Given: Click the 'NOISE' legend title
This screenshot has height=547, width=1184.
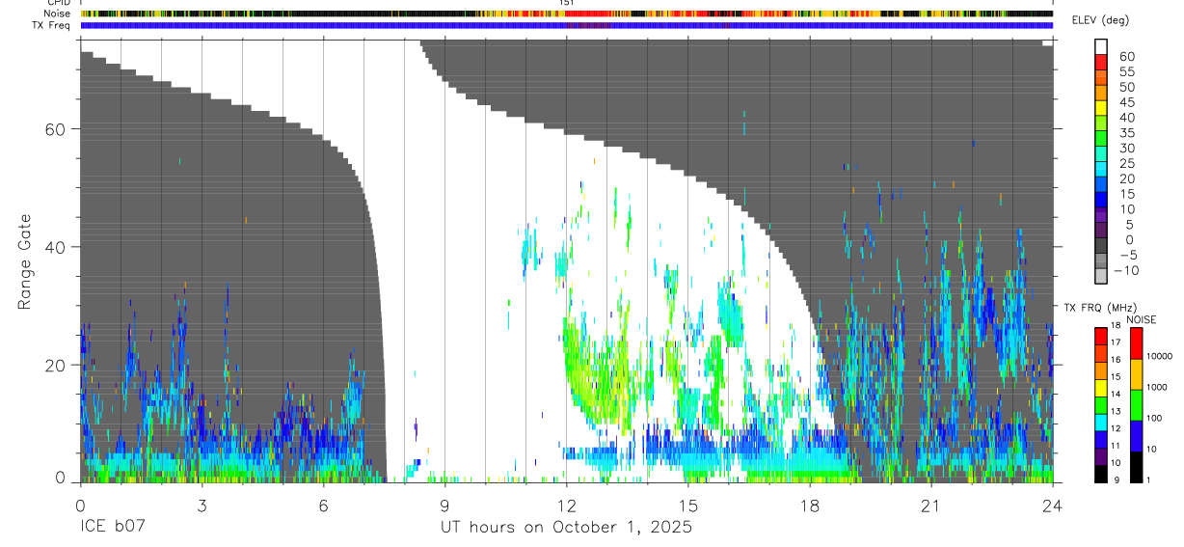Looking at the screenshot, I should coord(1141,319).
